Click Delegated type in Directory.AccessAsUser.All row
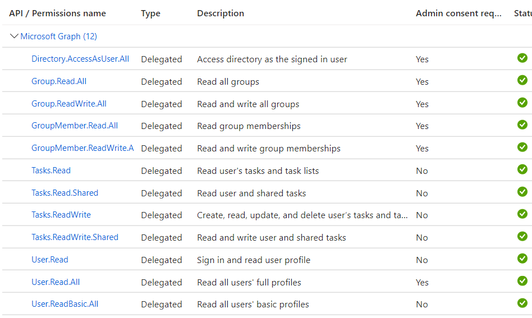This screenshot has width=532, height=318. [162, 59]
